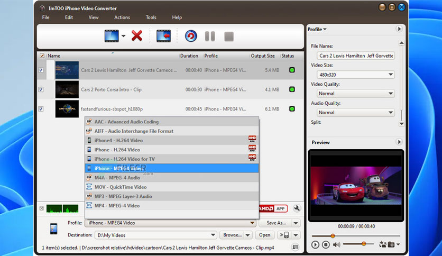Select the highlighted iPhone - MPEG4 Video entry
This screenshot has width=442, height=256.
coord(172,168)
